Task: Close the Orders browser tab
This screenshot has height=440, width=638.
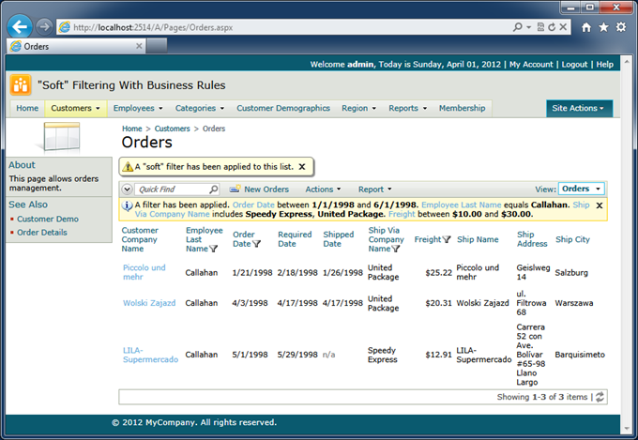Action: 139,46
